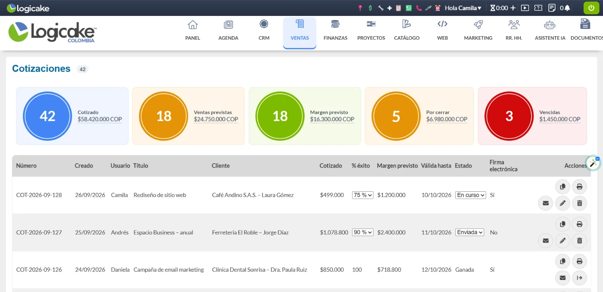
Task: Open the FINANZAS menu
Action: click(x=335, y=30)
